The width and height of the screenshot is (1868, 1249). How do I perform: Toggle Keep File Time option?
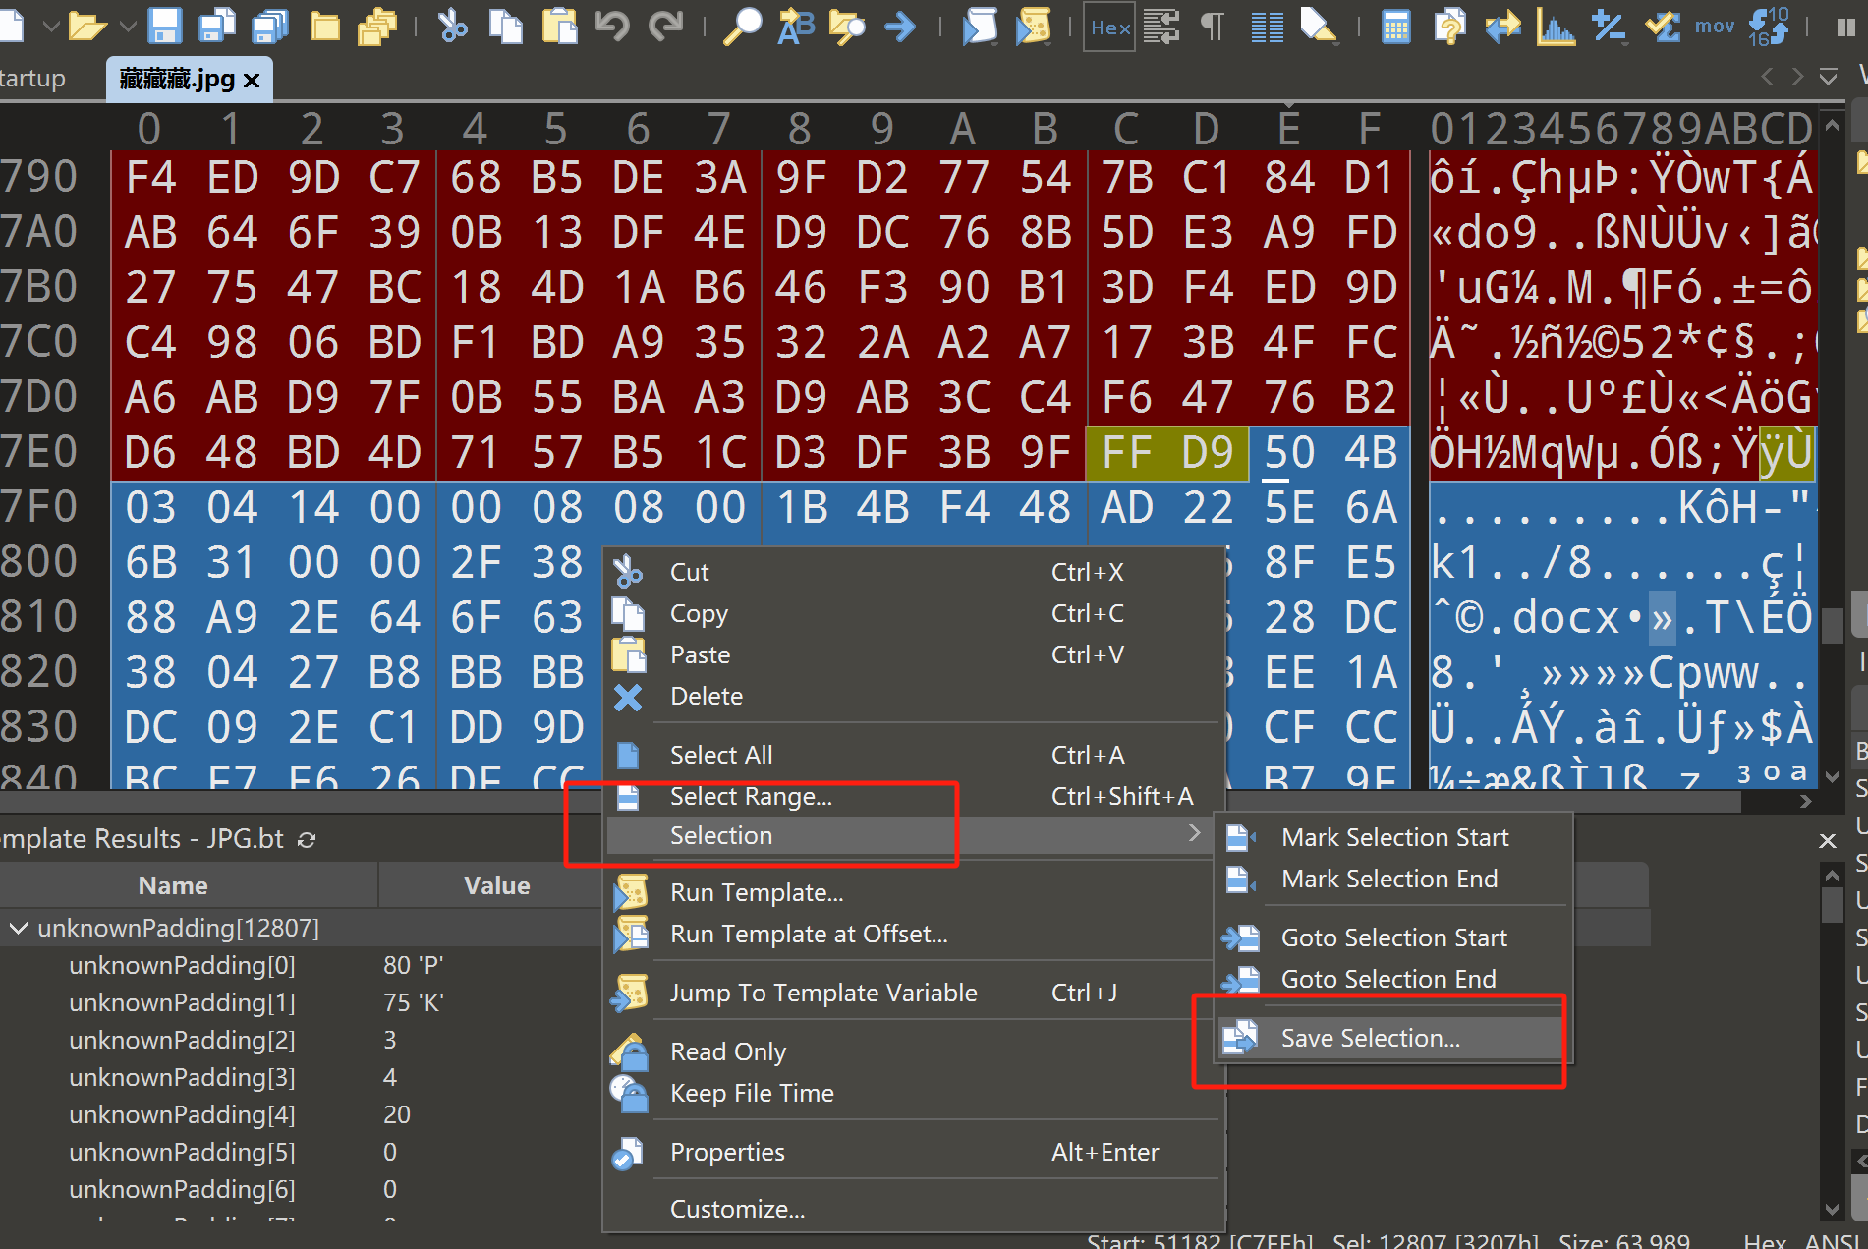coord(914,1093)
